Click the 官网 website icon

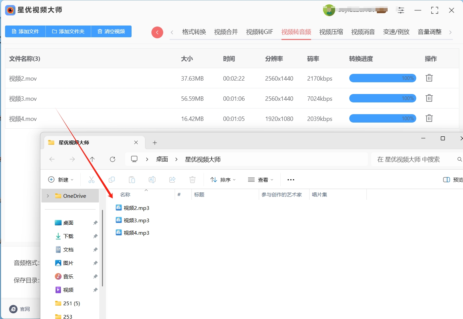point(13,309)
